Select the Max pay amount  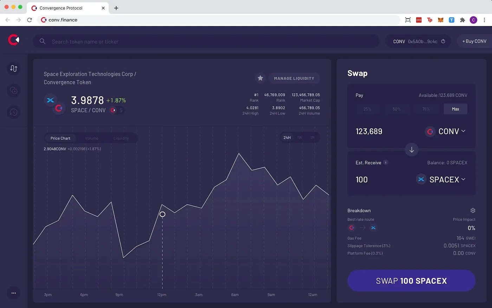pos(455,109)
